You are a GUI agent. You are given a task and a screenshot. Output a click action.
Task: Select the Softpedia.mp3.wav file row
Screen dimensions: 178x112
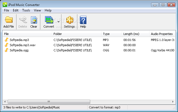point(89,45)
